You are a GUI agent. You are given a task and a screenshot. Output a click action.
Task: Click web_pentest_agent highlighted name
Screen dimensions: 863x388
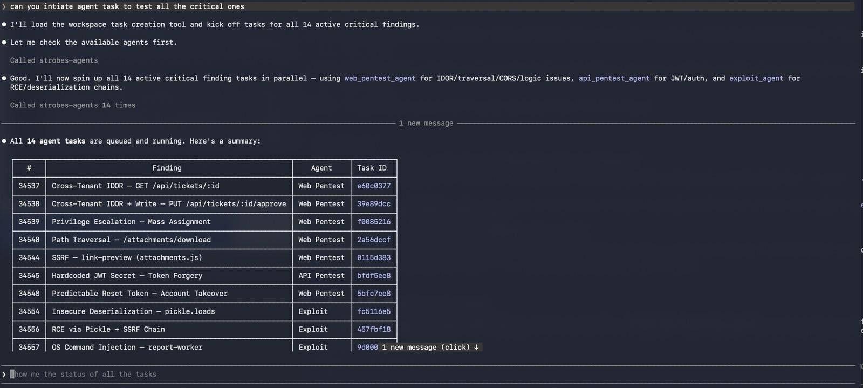[x=380, y=78]
